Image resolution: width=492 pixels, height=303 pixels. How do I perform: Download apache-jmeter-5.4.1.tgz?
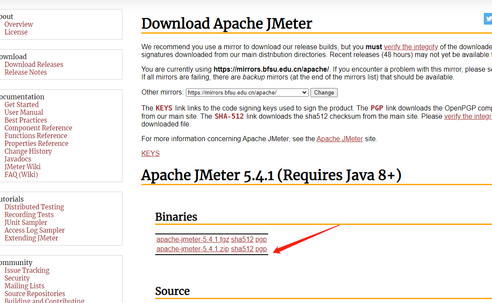click(x=193, y=239)
